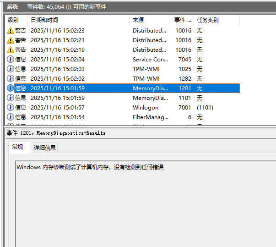The height and width of the screenshot is (247, 276).
Task: Click the 事件 1201 details header
Action: [56, 133]
